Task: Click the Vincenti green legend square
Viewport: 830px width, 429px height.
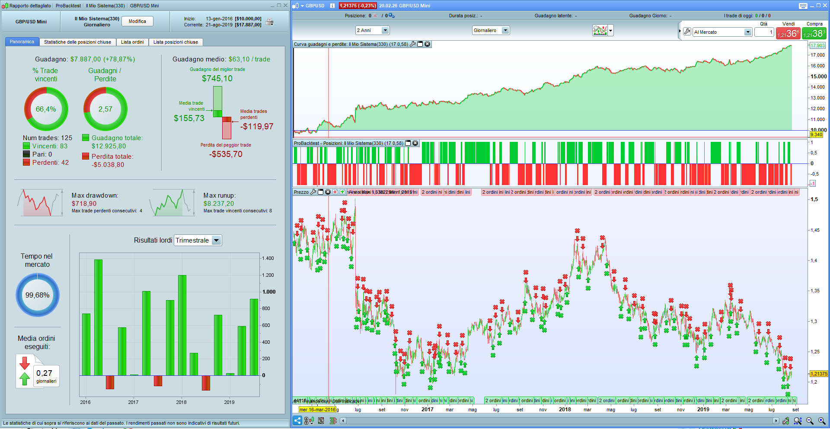Action: (x=26, y=146)
